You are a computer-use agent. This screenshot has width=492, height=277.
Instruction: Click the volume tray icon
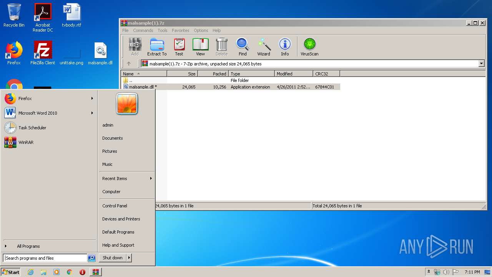pos(446,272)
